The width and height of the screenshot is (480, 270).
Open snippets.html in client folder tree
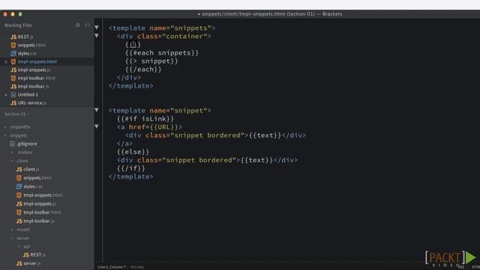(37, 178)
